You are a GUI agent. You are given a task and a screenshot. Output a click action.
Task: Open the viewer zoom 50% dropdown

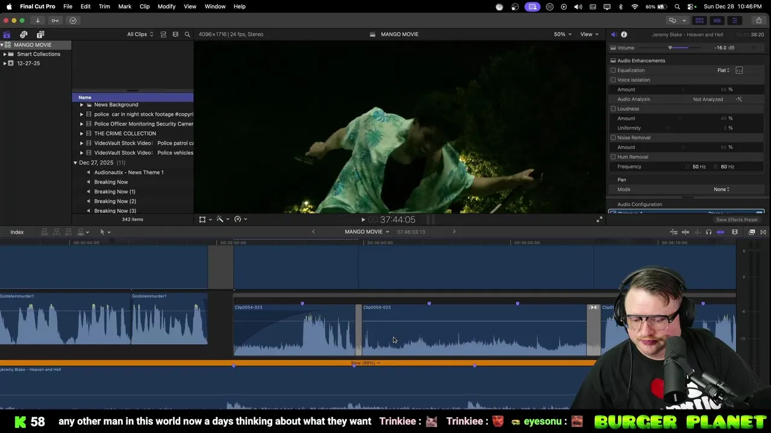tap(563, 34)
